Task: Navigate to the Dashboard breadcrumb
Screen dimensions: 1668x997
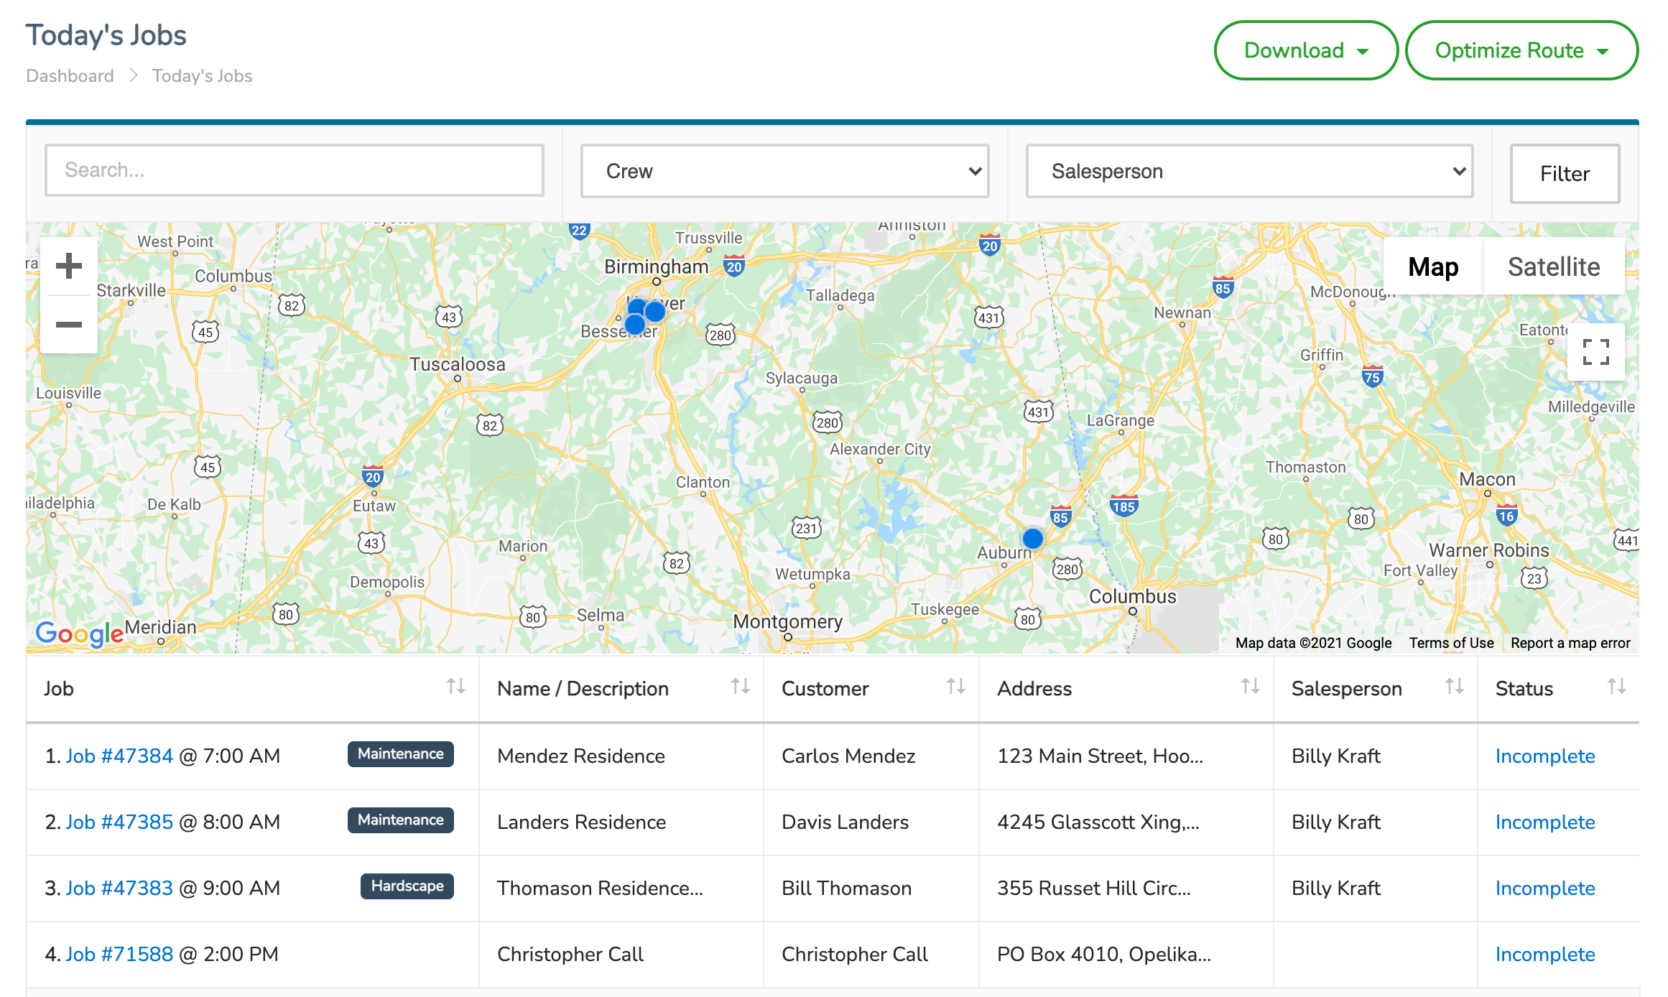Action: (x=70, y=75)
